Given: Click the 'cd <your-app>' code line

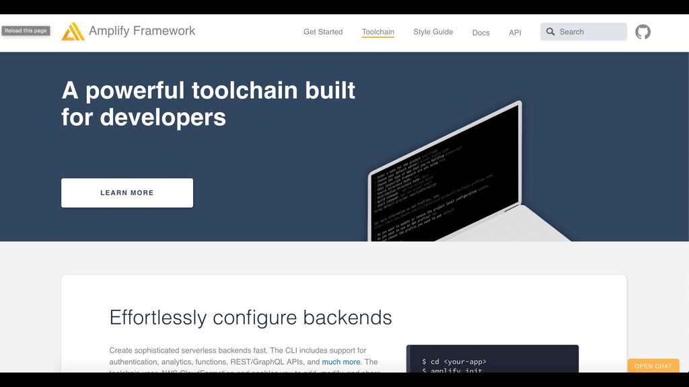Looking at the screenshot, I should pyautogui.click(x=454, y=361).
